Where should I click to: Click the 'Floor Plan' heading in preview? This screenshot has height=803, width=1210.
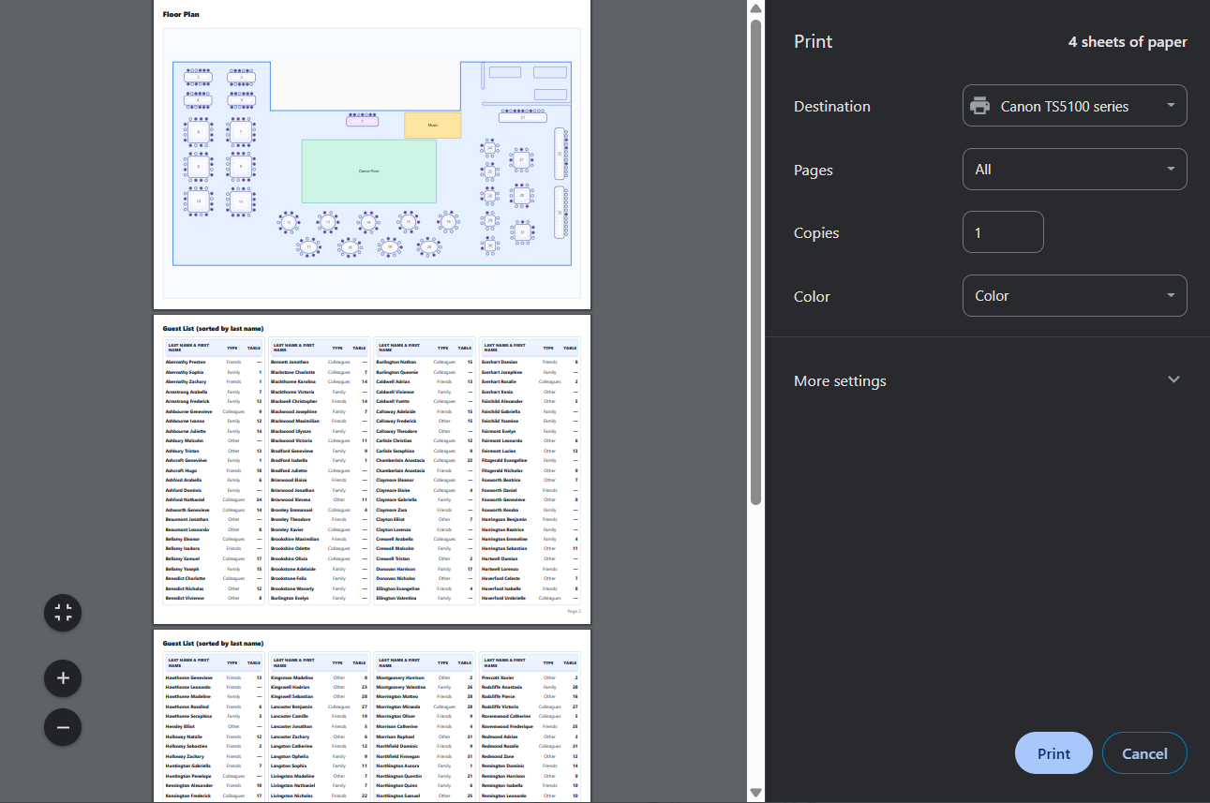click(x=181, y=14)
